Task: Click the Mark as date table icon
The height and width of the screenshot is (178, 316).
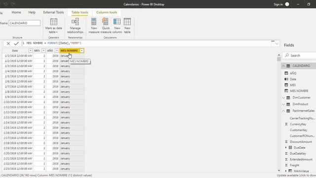Action: pyautogui.click(x=54, y=22)
